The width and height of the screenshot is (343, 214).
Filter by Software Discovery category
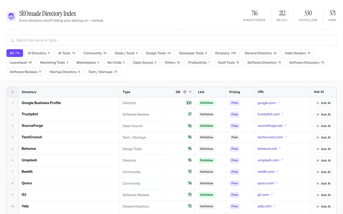point(307,63)
